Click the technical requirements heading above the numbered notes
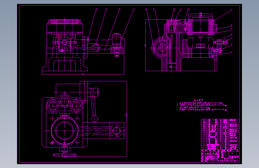 click(x=198, y=100)
